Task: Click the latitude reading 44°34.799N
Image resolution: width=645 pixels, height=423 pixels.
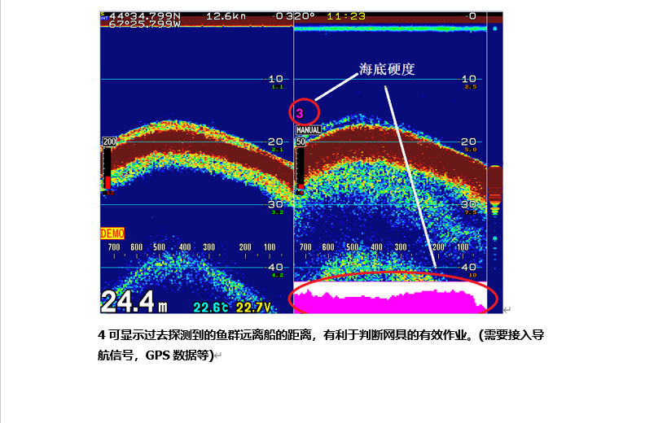Action: (x=145, y=16)
